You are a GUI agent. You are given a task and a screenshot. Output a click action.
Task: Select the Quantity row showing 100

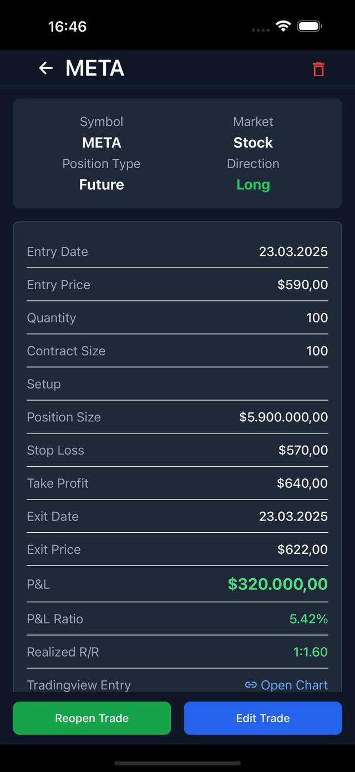point(317,317)
